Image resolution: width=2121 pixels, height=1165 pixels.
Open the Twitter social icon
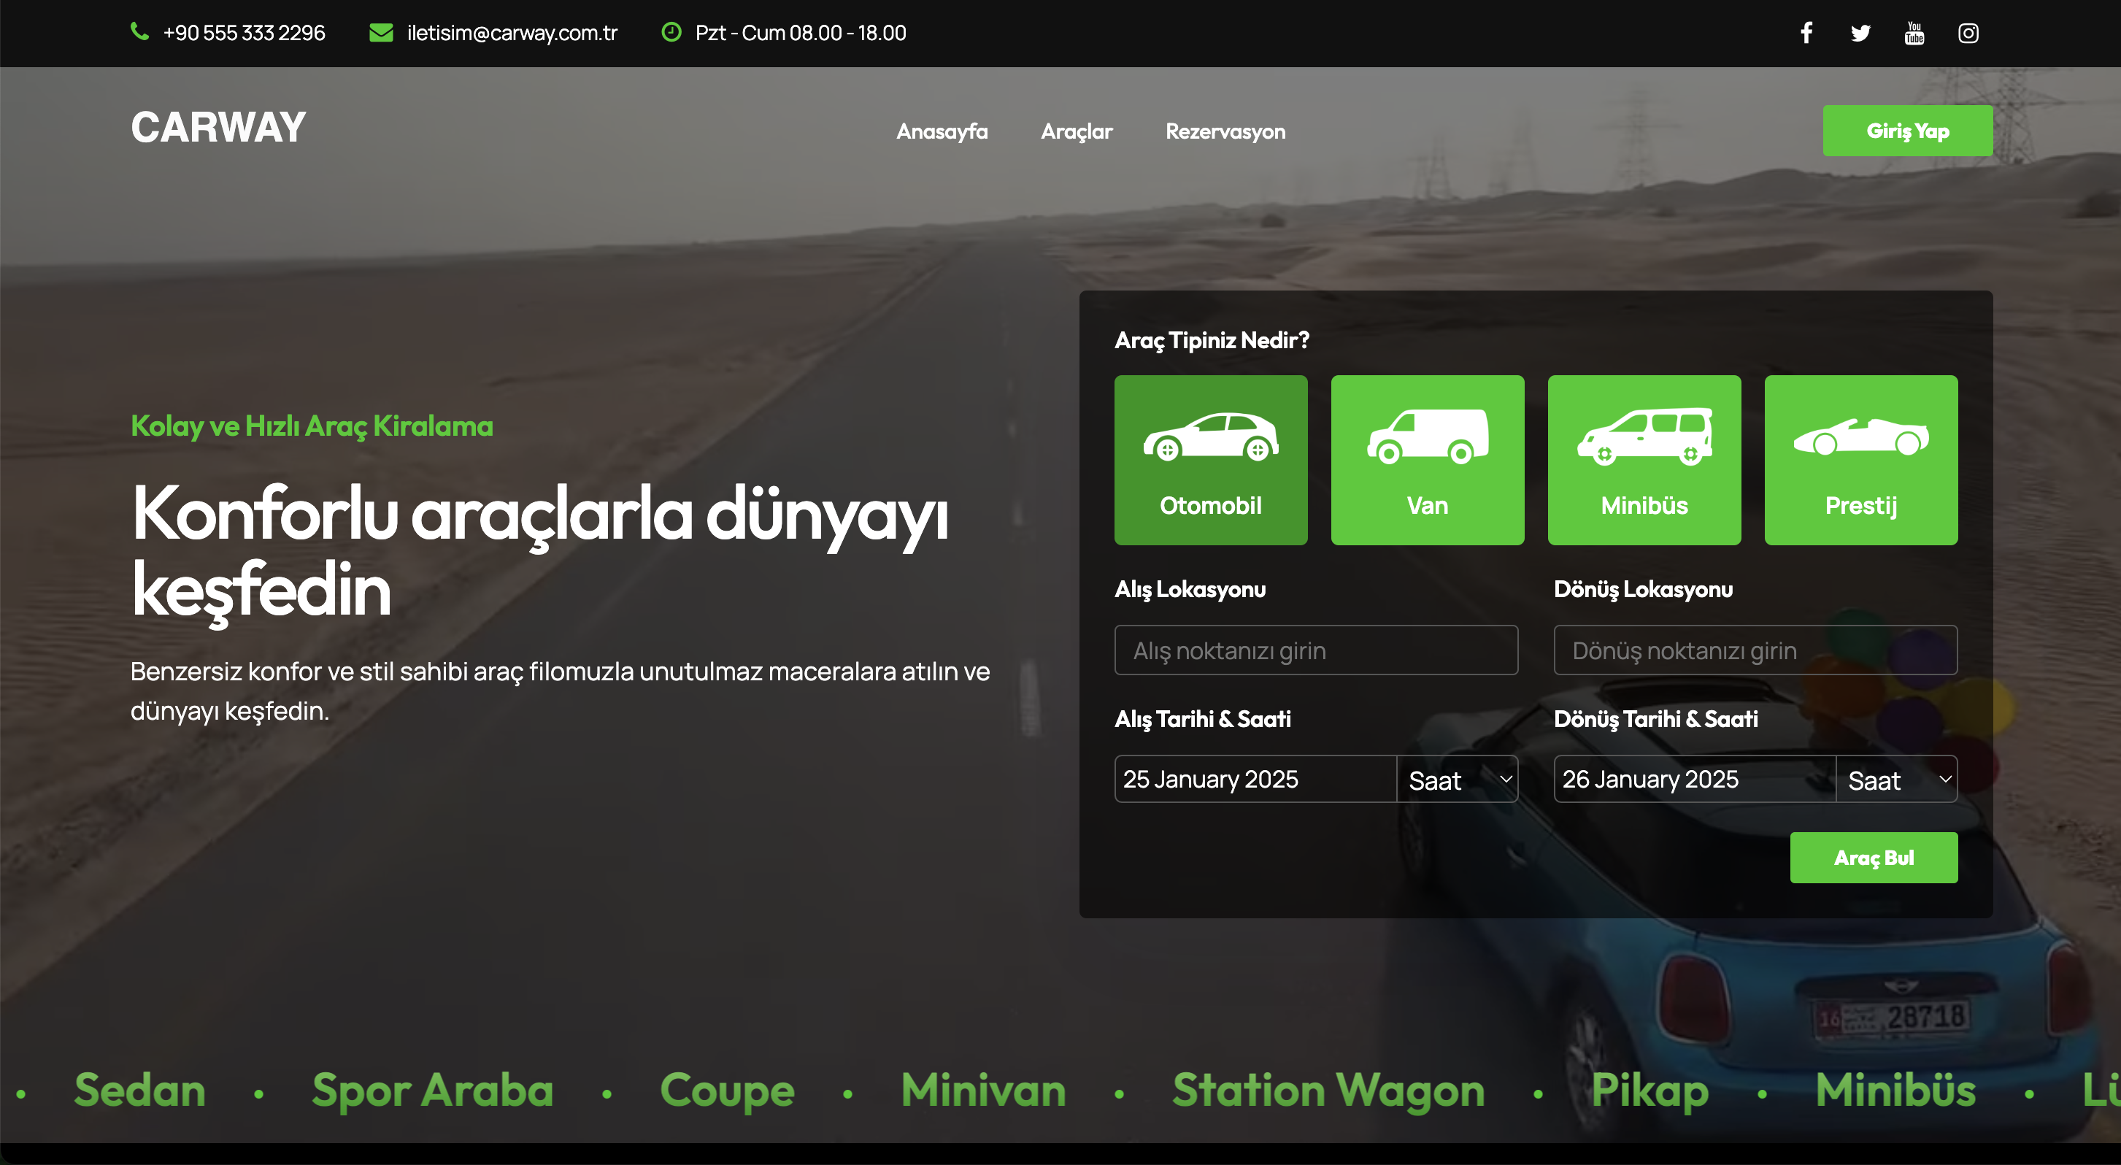pyautogui.click(x=1860, y=33)
